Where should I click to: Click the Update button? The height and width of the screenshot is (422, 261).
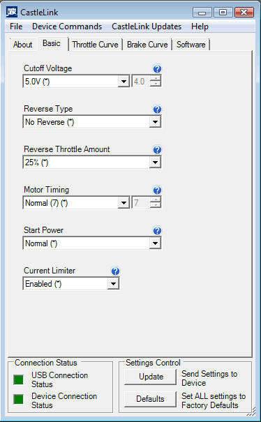tap(151, 377)
